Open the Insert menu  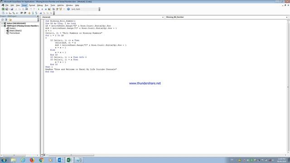pos(24,5)
